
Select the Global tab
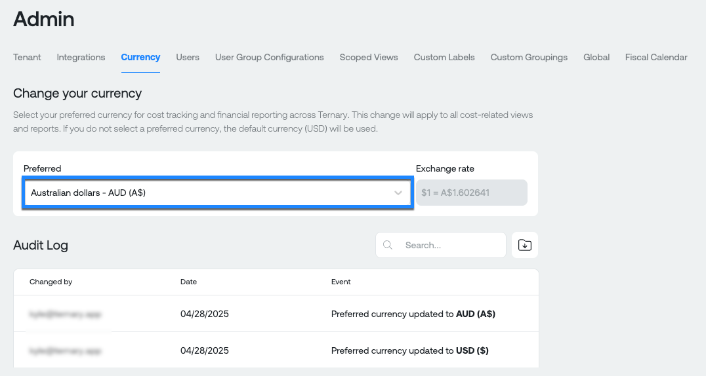[x=596, y=57]
